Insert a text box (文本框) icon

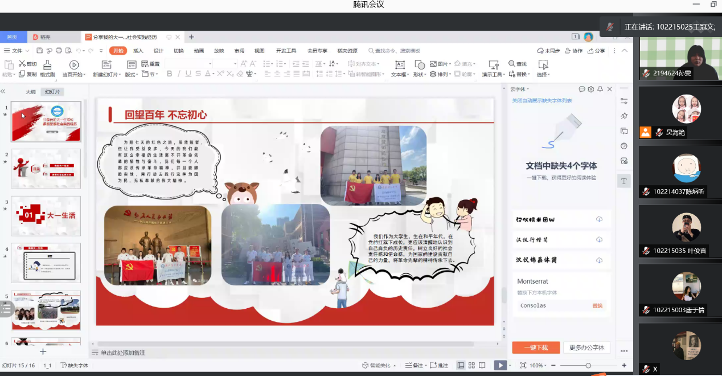click(400, 65)
